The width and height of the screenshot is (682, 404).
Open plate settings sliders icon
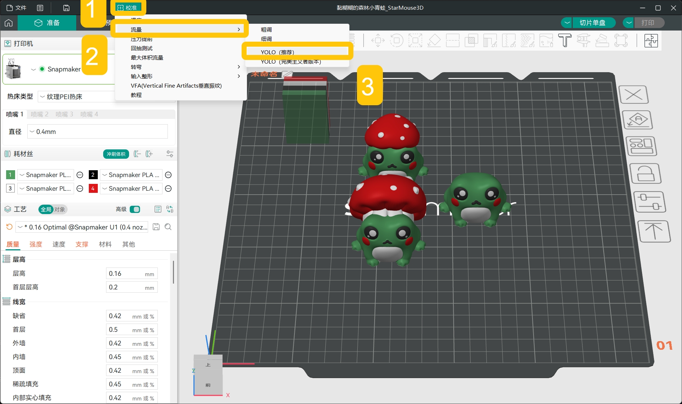click(650, 202)
